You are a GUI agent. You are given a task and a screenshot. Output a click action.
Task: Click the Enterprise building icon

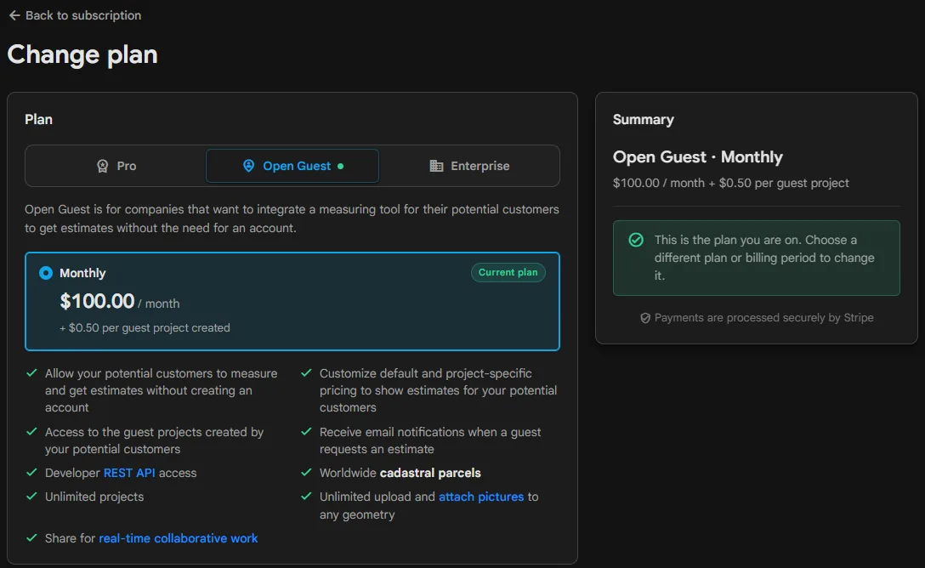pyautogui.click(x=436, y=167)
